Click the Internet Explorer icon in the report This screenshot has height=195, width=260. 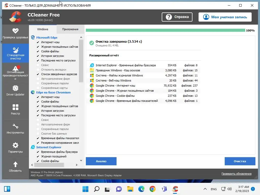tap(92, 65)
